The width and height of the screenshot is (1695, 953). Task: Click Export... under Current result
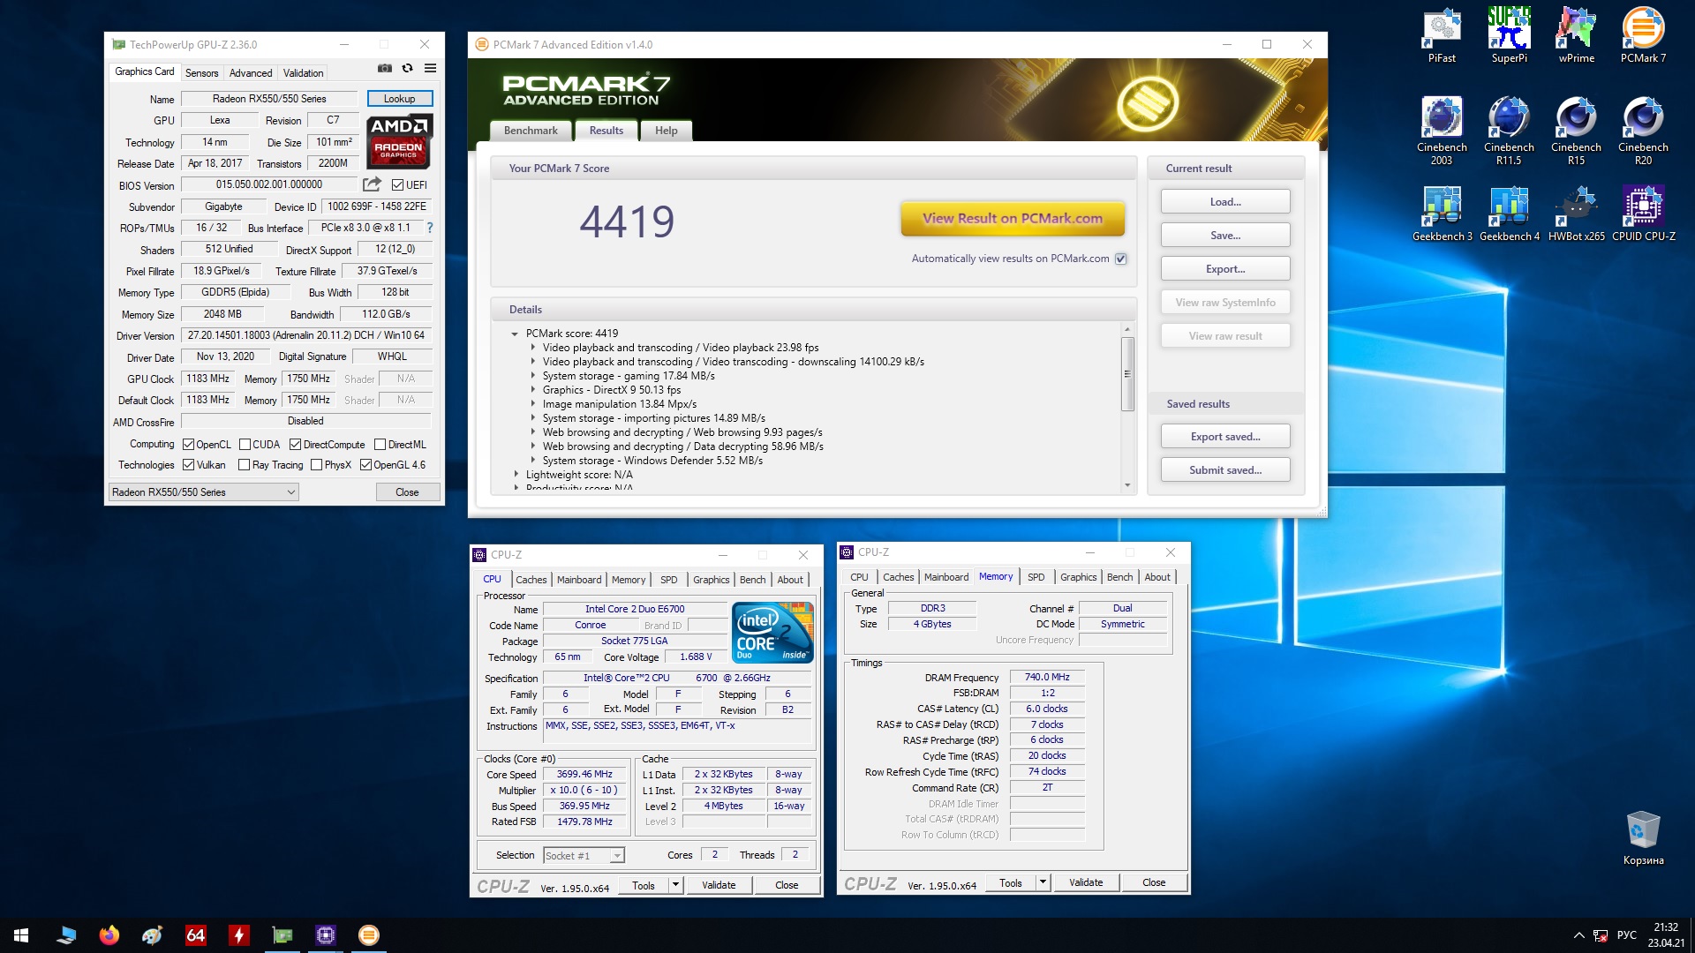click(x=1225, y=269)
